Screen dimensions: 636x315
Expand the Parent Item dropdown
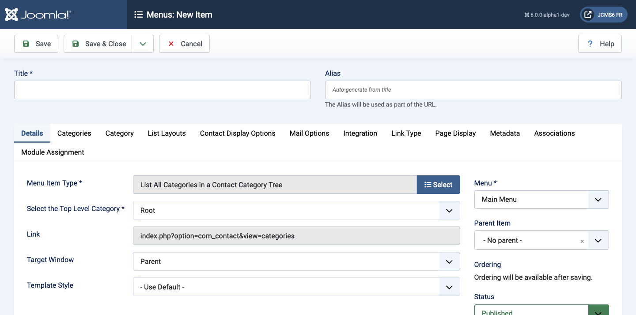[x=598, y=241]
